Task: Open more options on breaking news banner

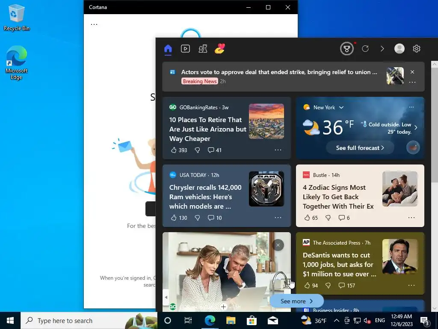Action: click(412, 82)
